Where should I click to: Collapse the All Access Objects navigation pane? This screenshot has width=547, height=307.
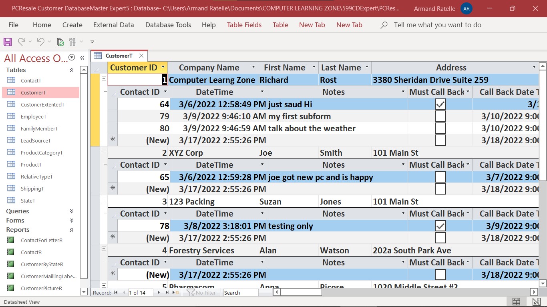(x=82, y=58)
